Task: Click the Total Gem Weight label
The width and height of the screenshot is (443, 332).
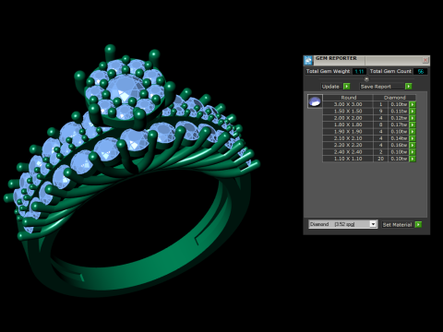Action: click(328, 71)
